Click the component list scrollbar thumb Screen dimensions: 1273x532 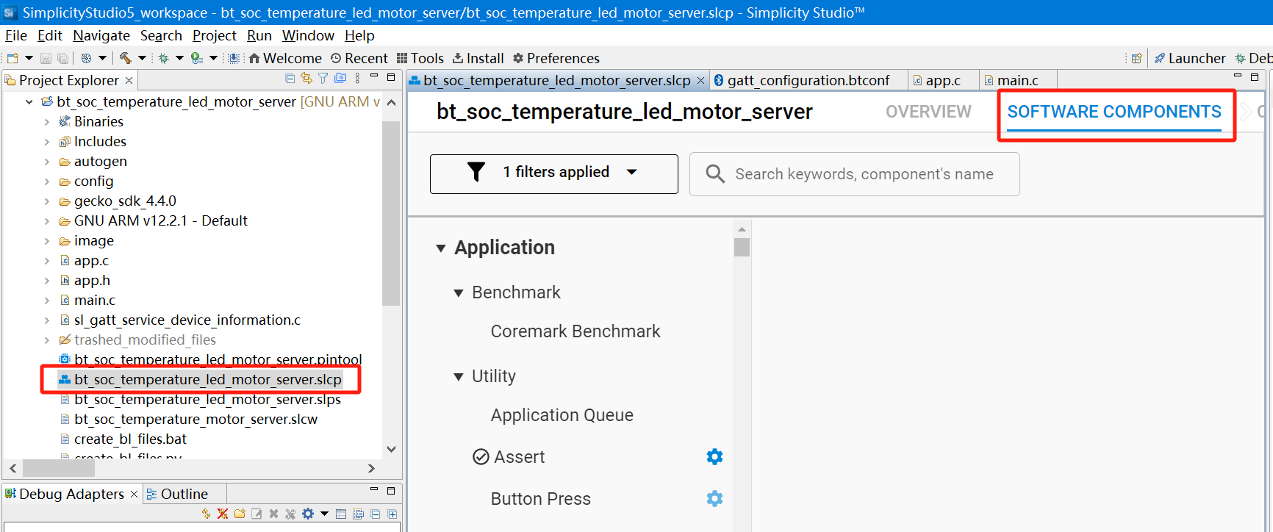point(742,248)
